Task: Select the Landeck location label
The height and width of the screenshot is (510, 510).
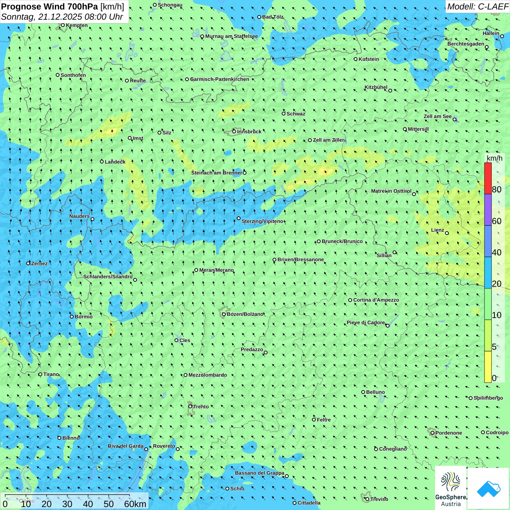Action: pos(115,162)
